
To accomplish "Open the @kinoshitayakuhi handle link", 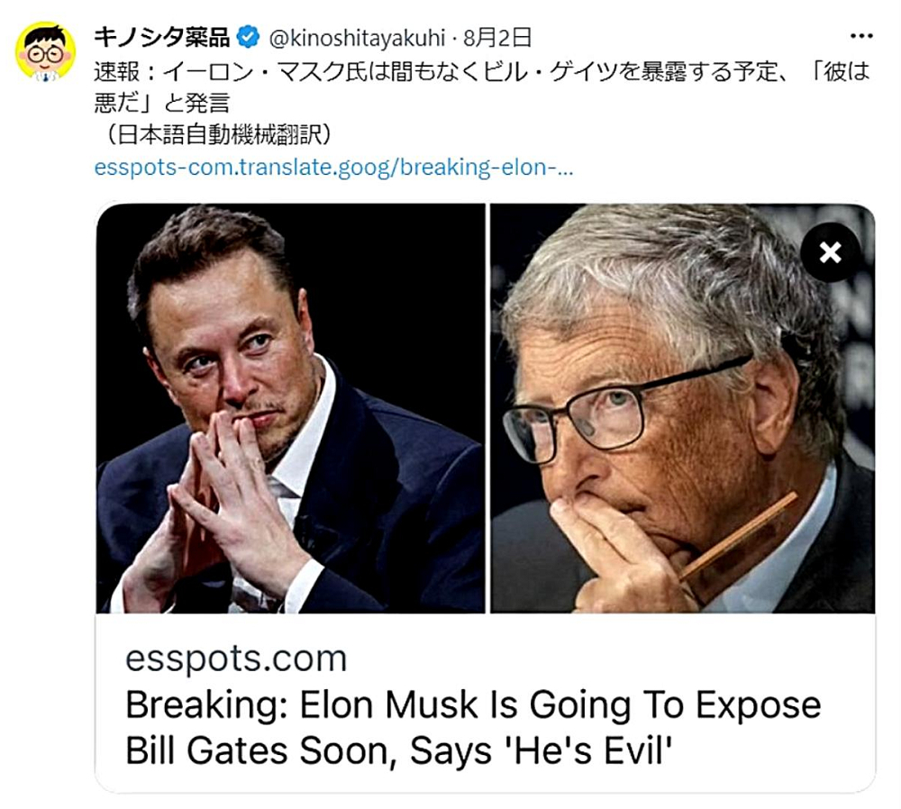I will pyautogui.click(x=357, y=39).
